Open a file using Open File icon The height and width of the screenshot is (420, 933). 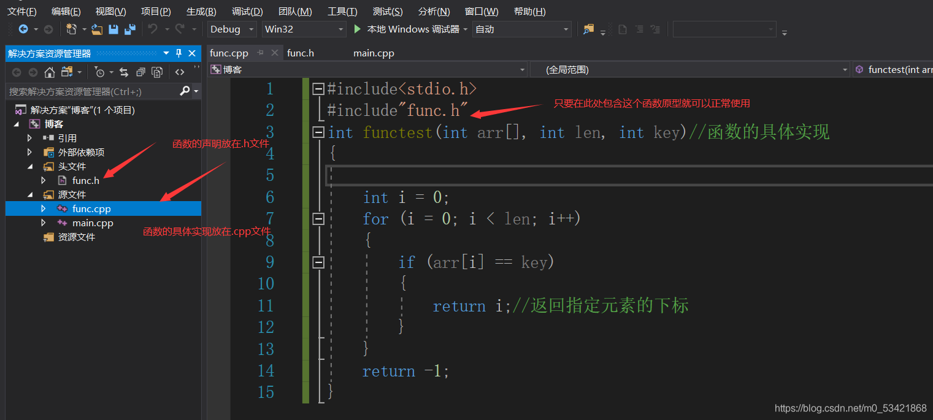(97, 29)
